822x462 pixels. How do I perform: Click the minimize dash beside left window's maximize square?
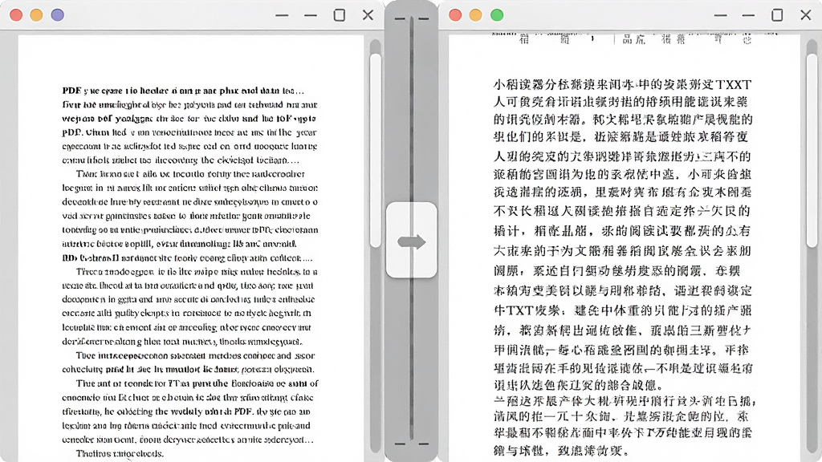311,15
